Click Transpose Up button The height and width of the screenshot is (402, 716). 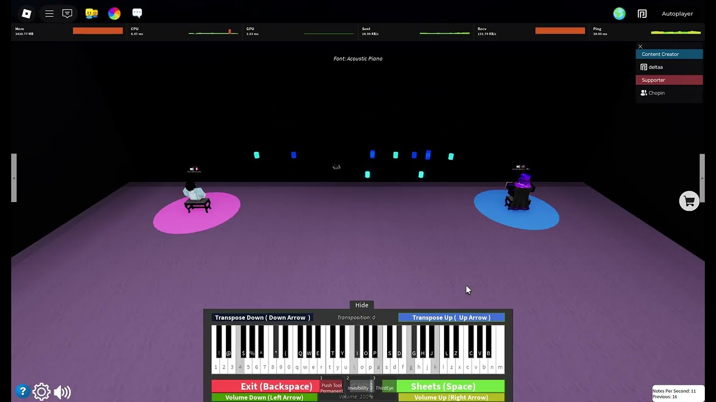(x=451, y=317)
